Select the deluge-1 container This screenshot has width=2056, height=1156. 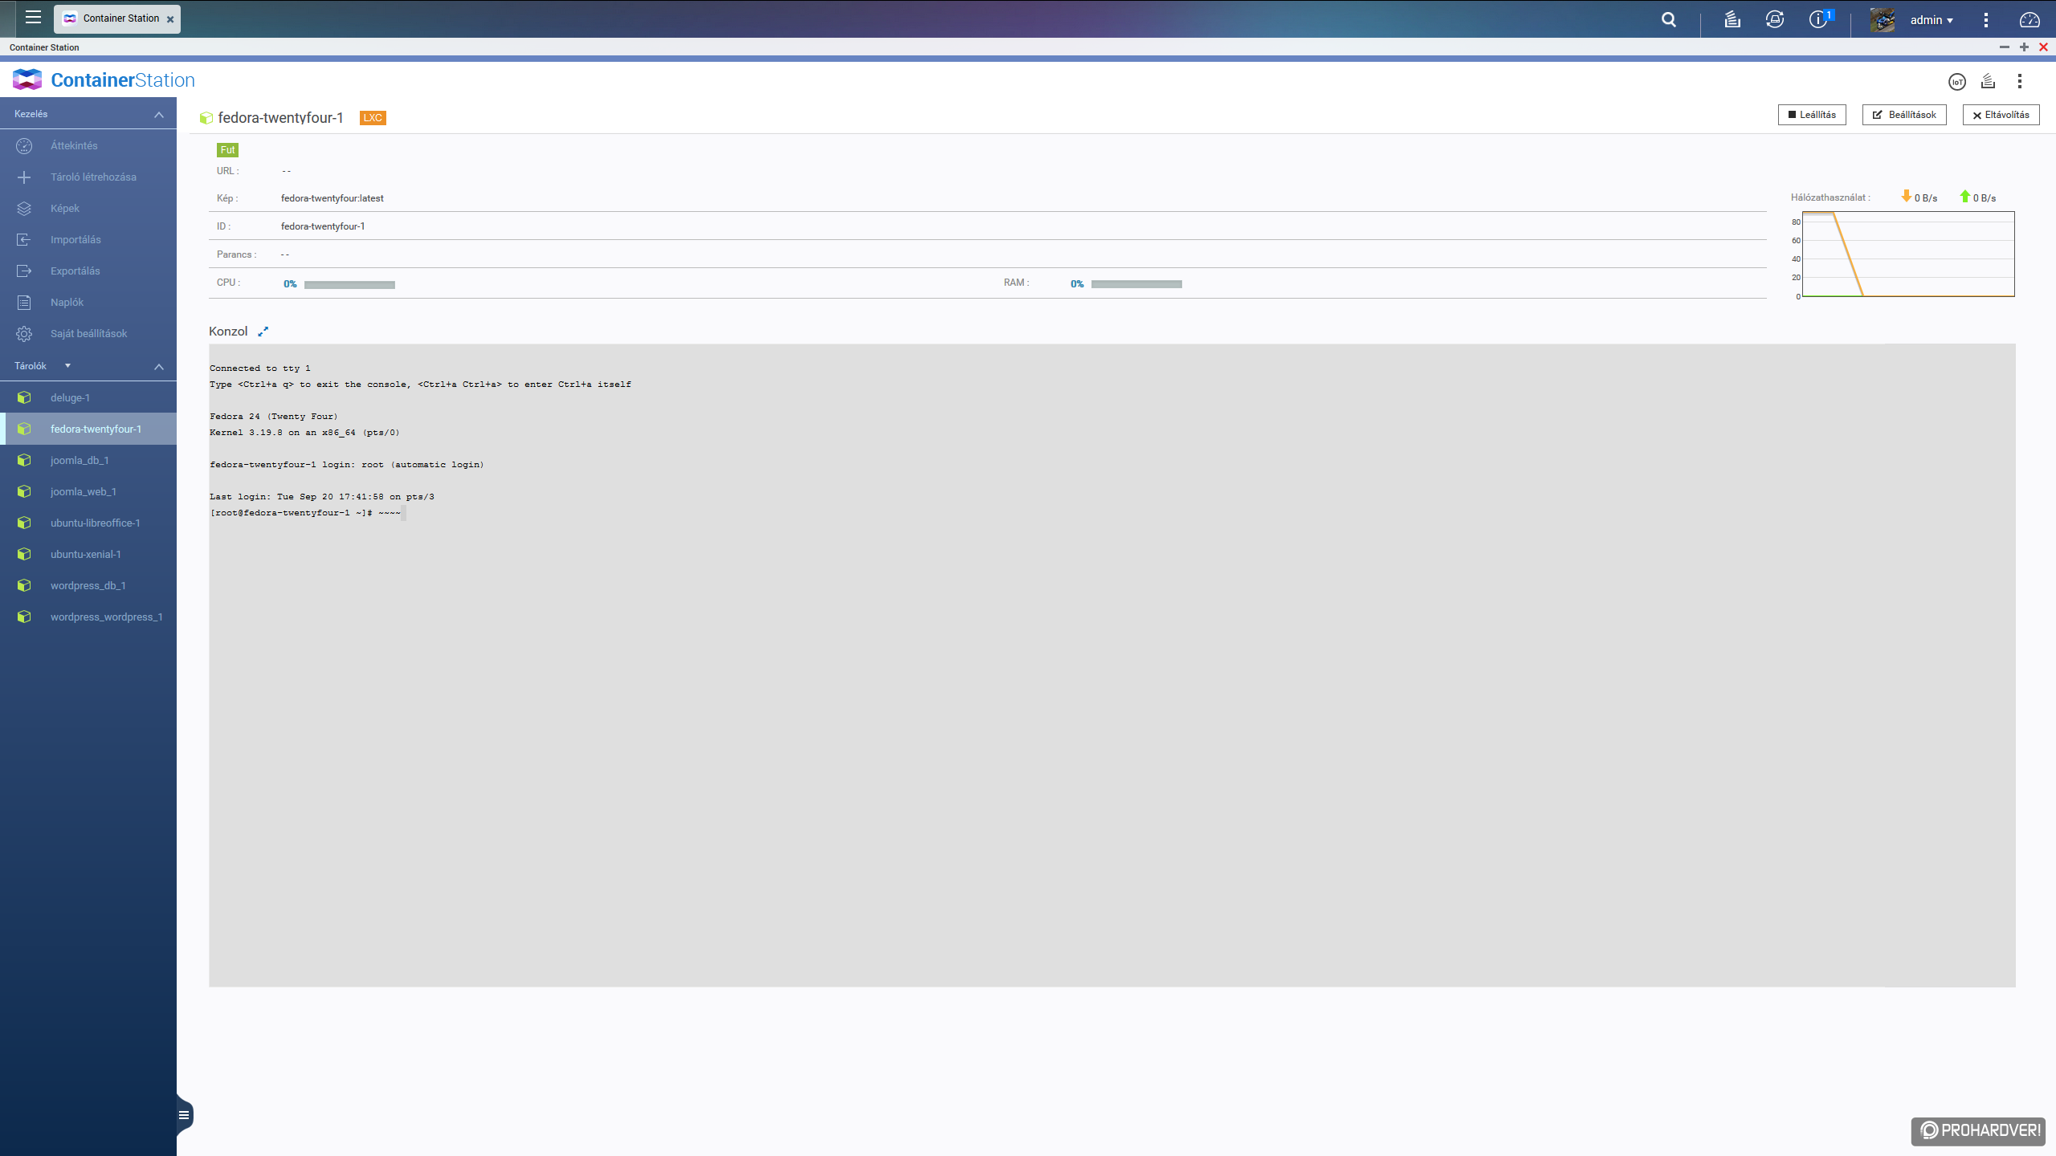88,397
